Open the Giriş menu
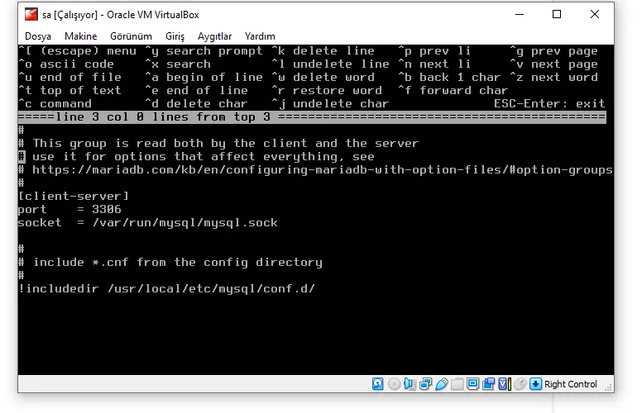Image resolution: width=642 pixels, height=413 pixels. (175, 36)
